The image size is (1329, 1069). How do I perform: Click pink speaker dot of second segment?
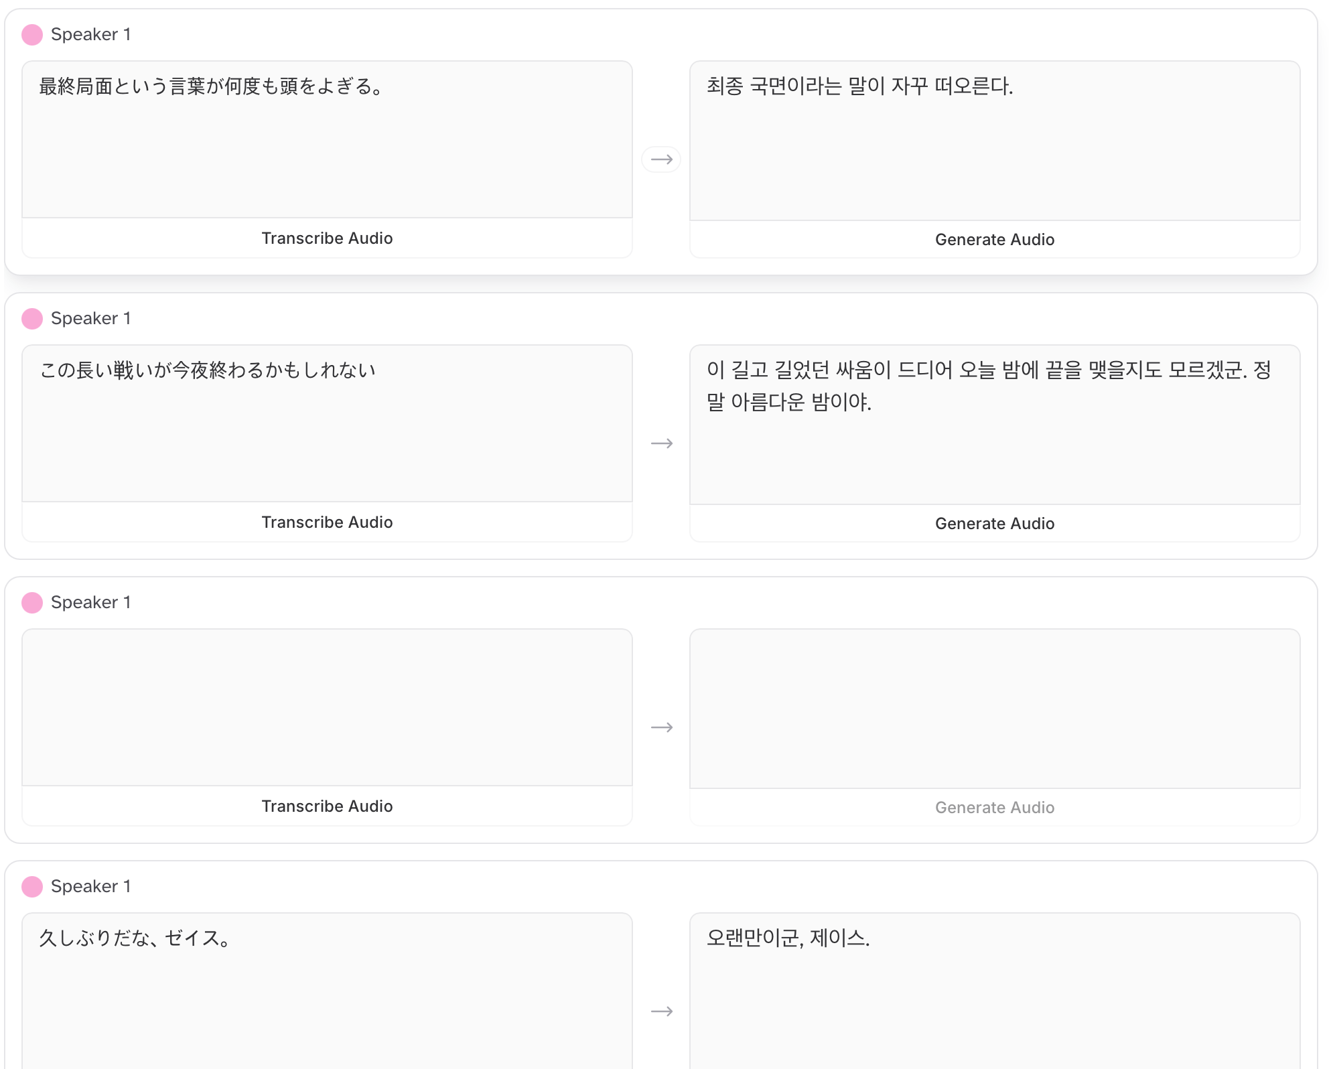[x=32, y=319]
